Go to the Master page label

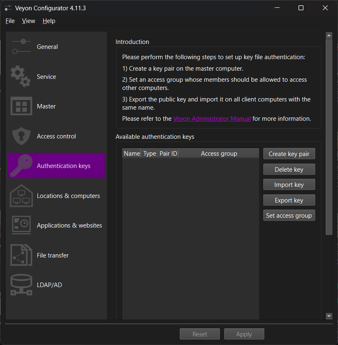pyautogui.click(x=46, y=106)
